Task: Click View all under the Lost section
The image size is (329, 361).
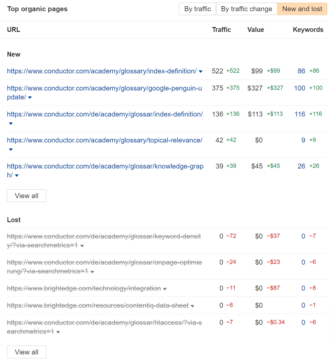Action: [x=26, y=352]
